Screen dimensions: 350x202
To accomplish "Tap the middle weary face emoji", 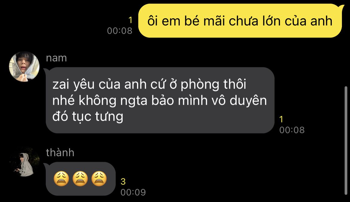I will coord(80,179).
